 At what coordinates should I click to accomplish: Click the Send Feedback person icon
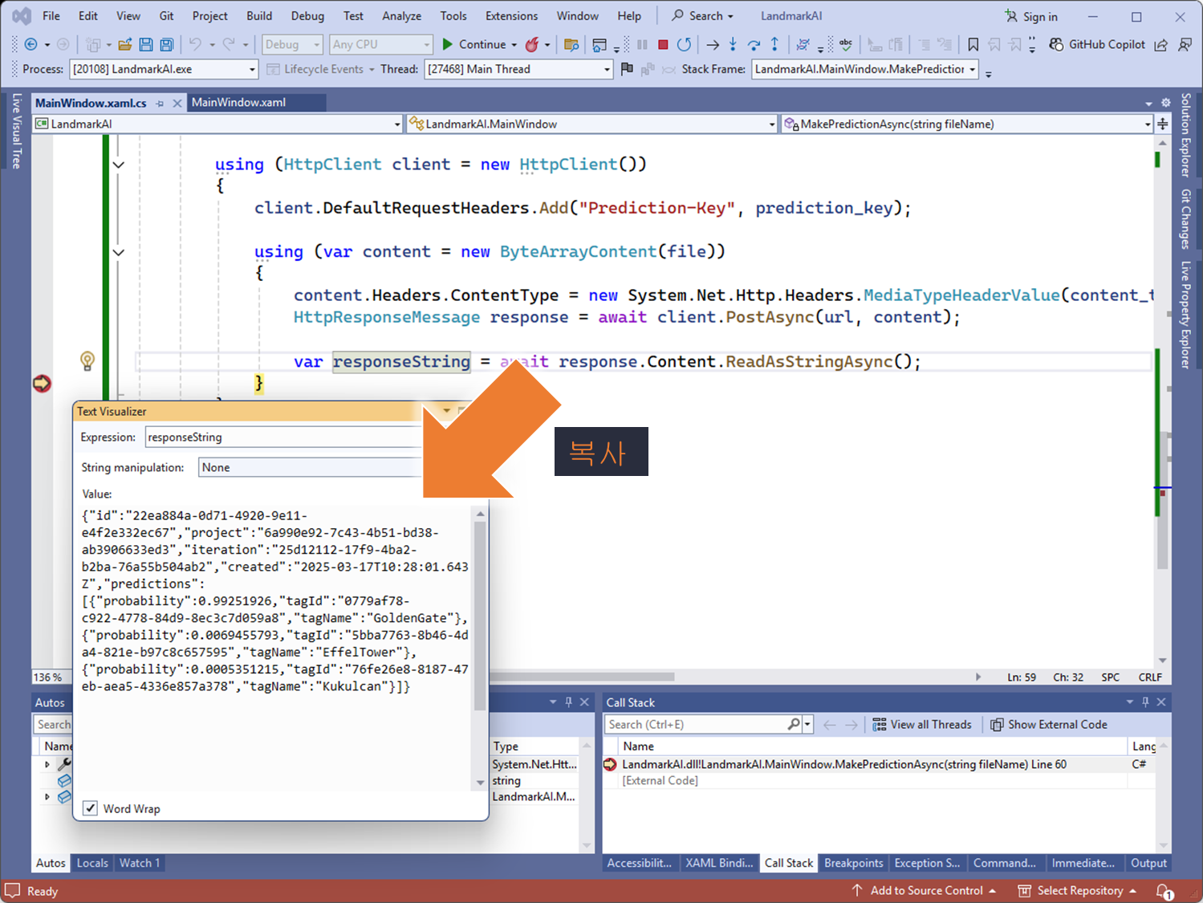[x=1185, y=44]
